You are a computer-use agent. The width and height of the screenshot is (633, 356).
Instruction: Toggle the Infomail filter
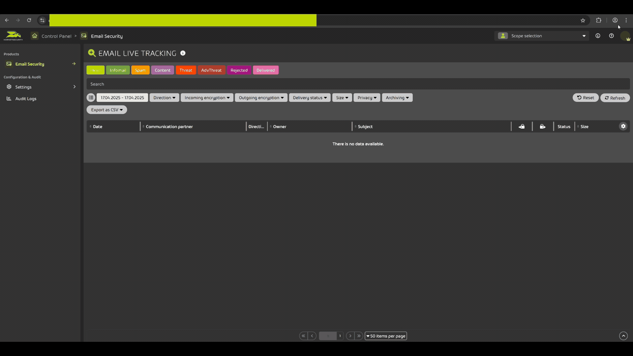[x=118, y=70]
